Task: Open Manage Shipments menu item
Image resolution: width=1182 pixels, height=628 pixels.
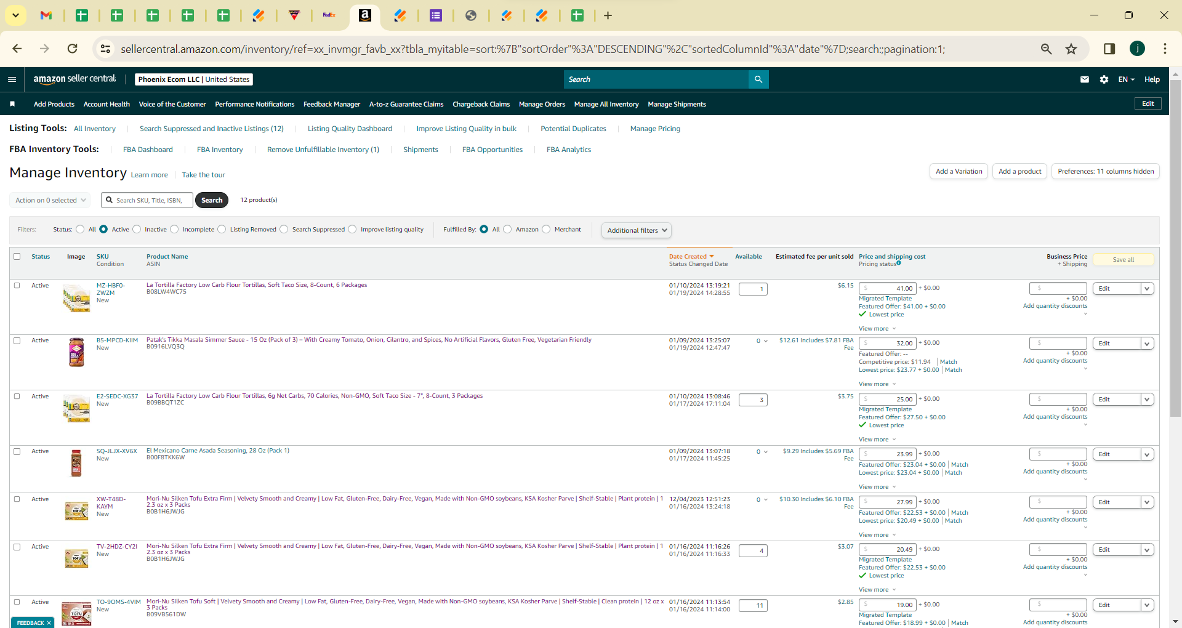Action: point(677,104)
